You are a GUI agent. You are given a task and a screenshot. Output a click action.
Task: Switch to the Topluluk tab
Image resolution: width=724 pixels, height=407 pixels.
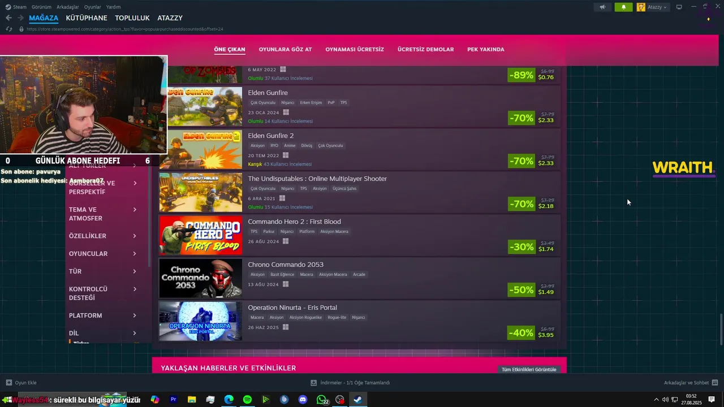tap(132, 18)
